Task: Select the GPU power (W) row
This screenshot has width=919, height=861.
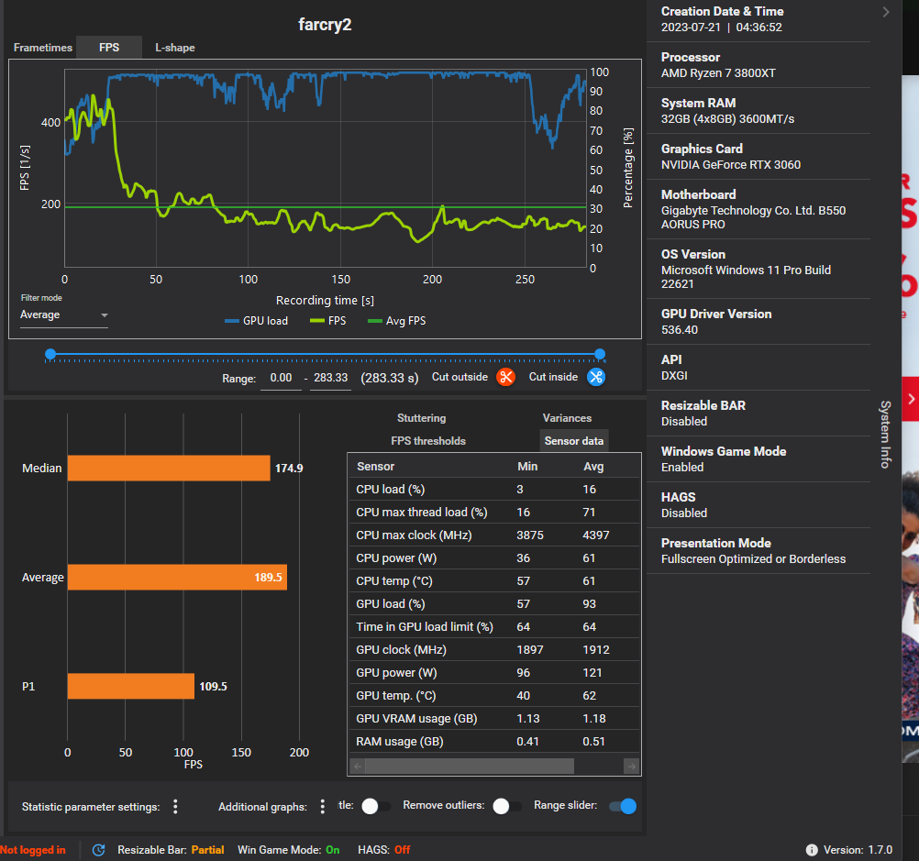Action: coord(494,672)
